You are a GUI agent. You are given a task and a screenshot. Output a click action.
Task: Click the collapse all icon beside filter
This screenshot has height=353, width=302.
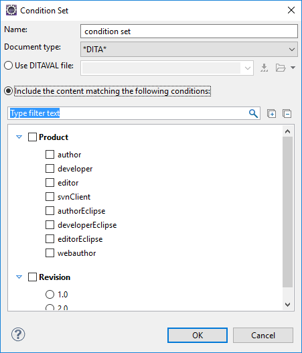pos(287,113)
